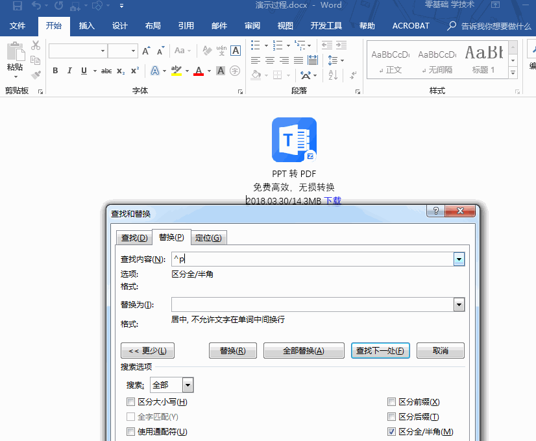
Task: Expand bullet list style dropdown
Action: (x=266, y=45)
